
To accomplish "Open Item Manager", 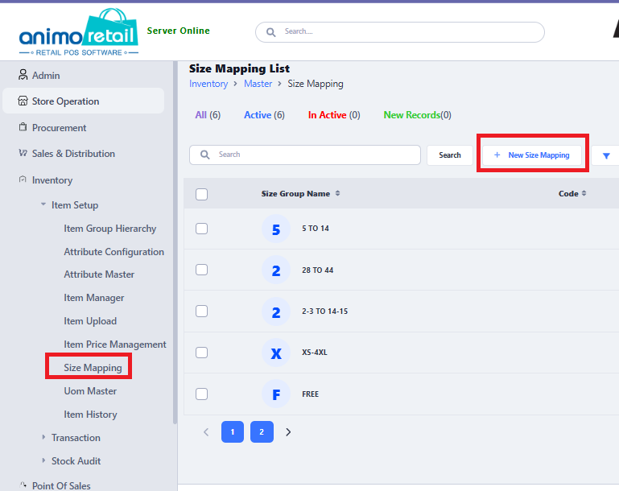I will click(94, 298).
